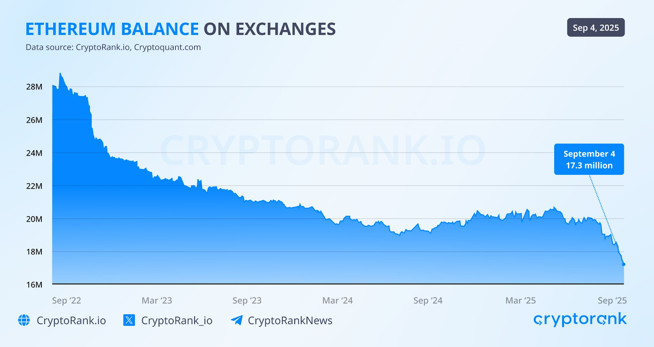
Task: Click the Mar '25 x-axis label
Action: [520, 301]
